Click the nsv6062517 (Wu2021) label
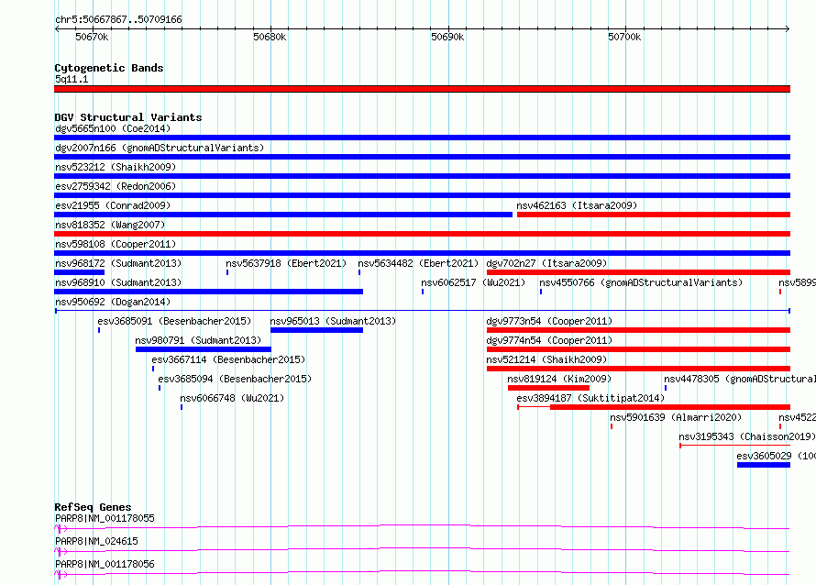The width and height of the screenshot is (816, 585). (473, 282)
